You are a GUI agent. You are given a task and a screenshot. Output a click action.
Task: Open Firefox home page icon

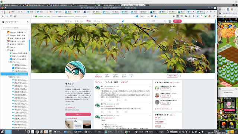15,16
